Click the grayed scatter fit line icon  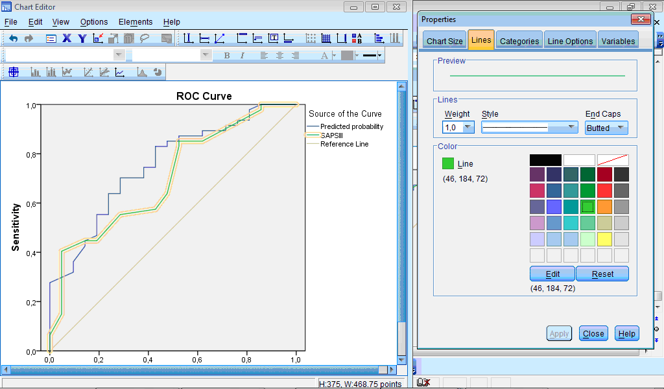[x=88, y=73]
